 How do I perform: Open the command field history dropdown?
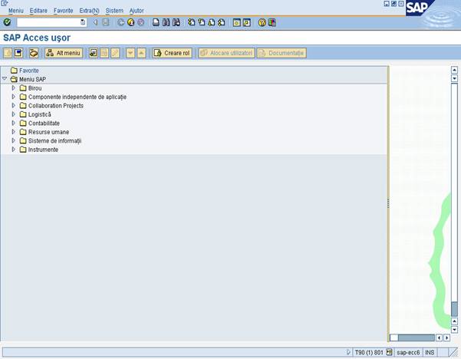point(83,22)
